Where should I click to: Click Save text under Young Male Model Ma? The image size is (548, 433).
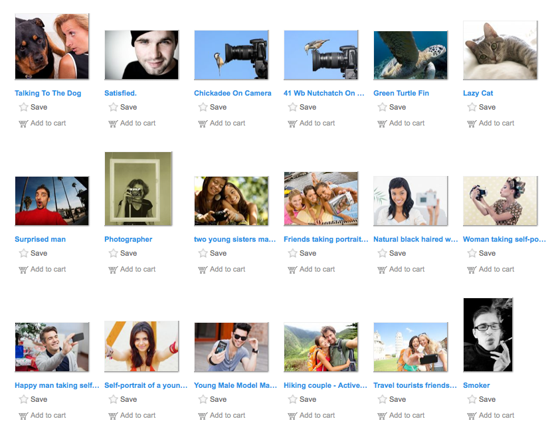pyautogui.click(x=219, y=399)
